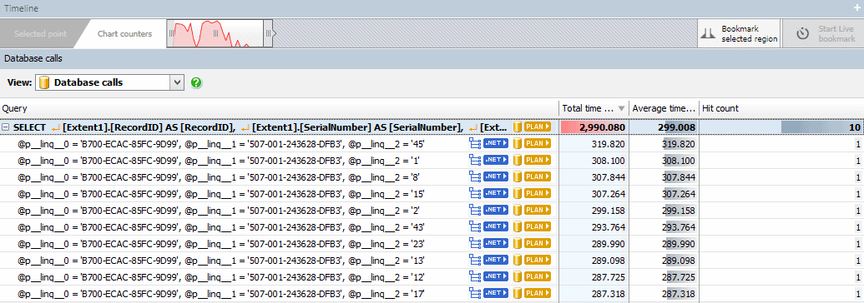The width and height of the screenshot is (864, 303).
Task: Open PLAN in row with 307.264
Action: coord(538,193)
